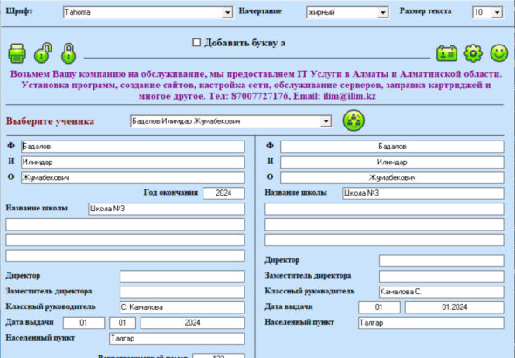515x358 pixels.
Task: Click left surname field containing Бадалов
Action: pos(133,147)
